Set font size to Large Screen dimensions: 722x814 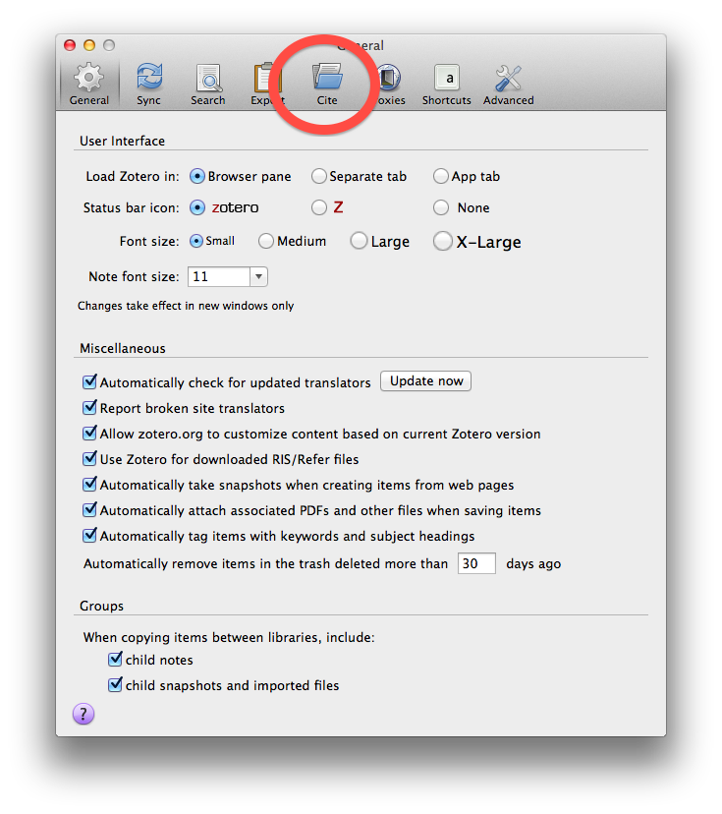pos(359,241)
